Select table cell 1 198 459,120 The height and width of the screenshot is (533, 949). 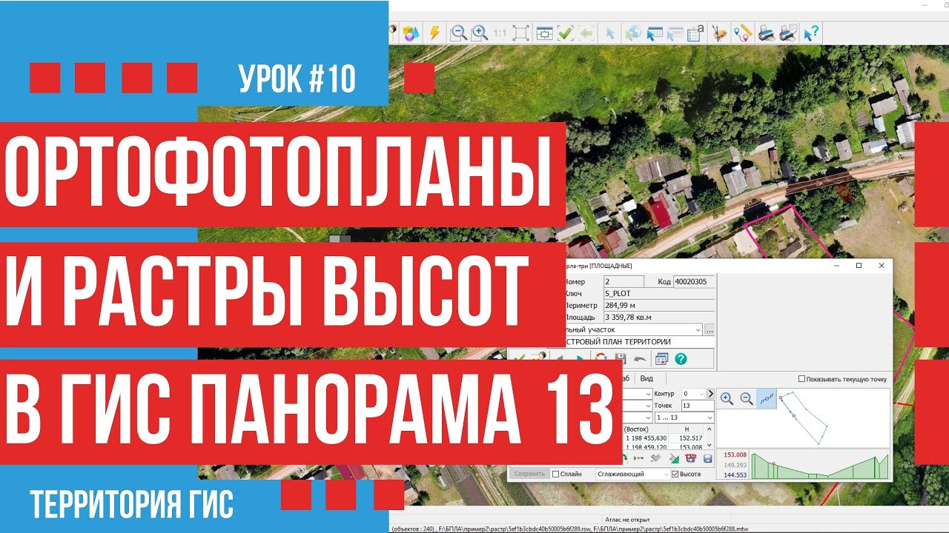click(647, 446)
